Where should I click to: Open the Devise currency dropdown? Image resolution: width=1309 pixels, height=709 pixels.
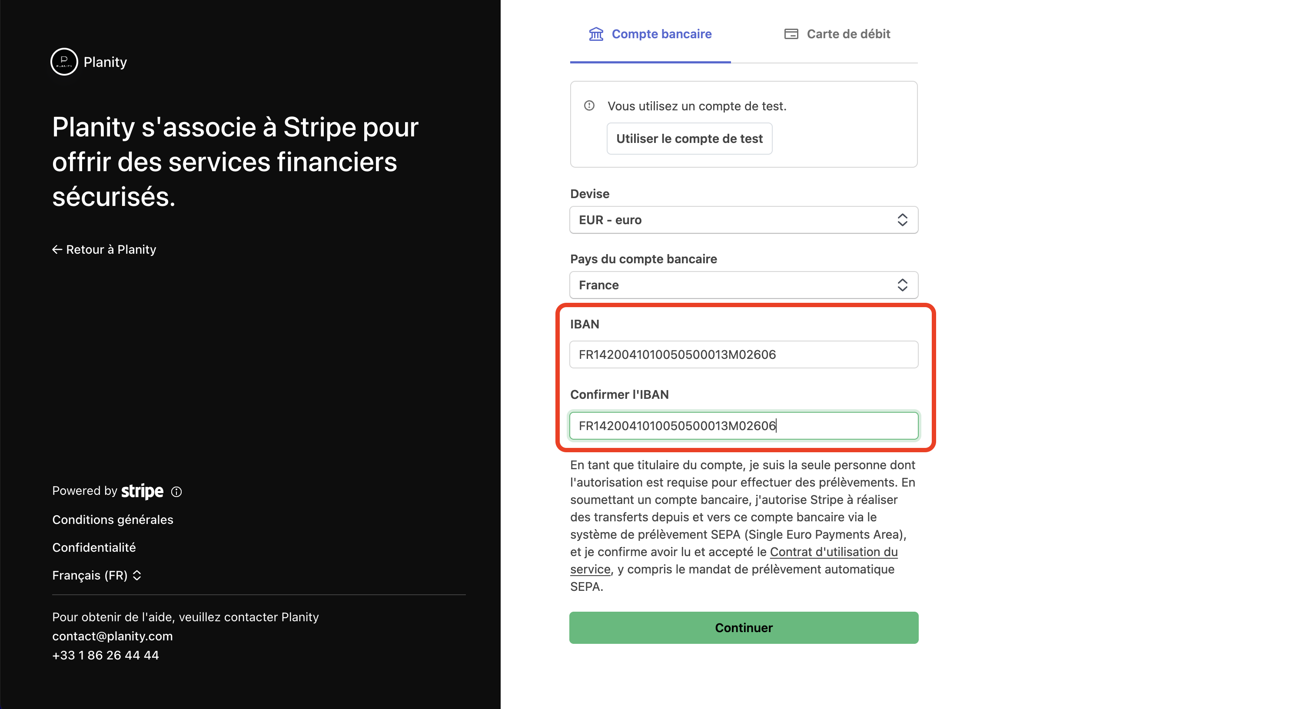(x=744, y=220)
